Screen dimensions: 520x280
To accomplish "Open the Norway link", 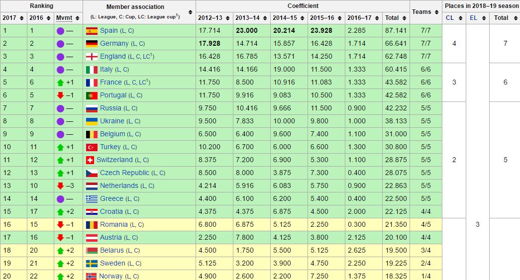I will tap(111, 276).
